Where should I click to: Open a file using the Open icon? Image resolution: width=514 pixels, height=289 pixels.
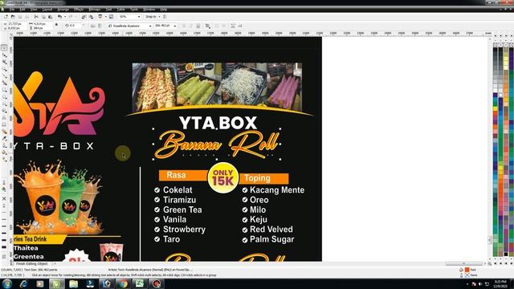(x=13, y=16)
